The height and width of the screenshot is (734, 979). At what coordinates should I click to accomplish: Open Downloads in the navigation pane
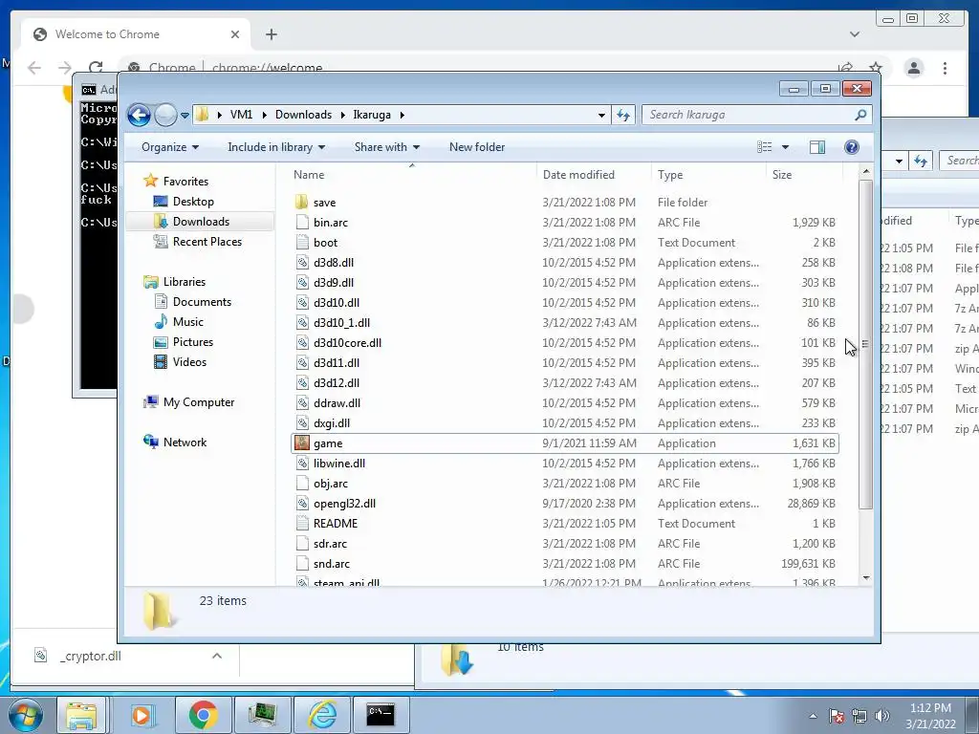201,222
